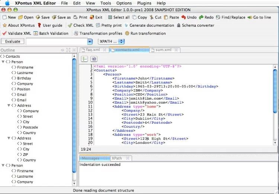Collapse the second Person node in Outline

pyautogui.click(x=3, y=165)
